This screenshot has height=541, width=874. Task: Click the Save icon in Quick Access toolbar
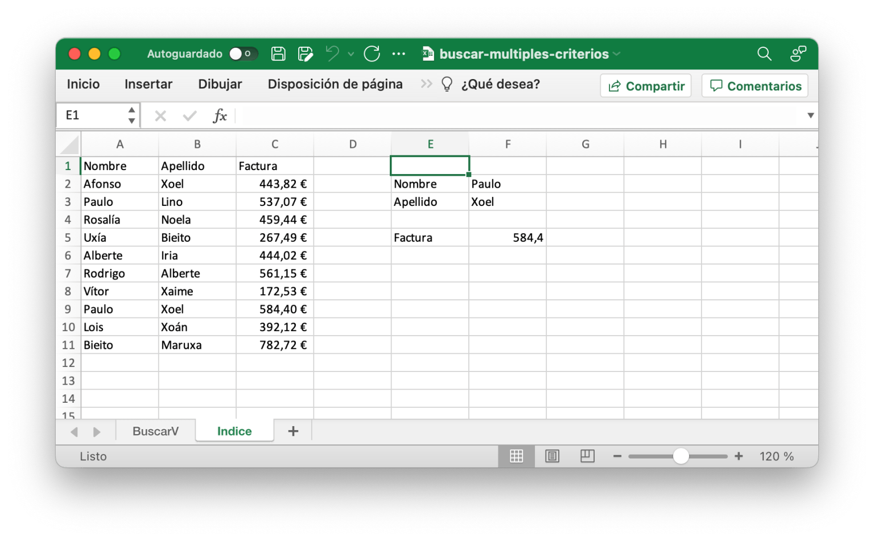(278, 53)
